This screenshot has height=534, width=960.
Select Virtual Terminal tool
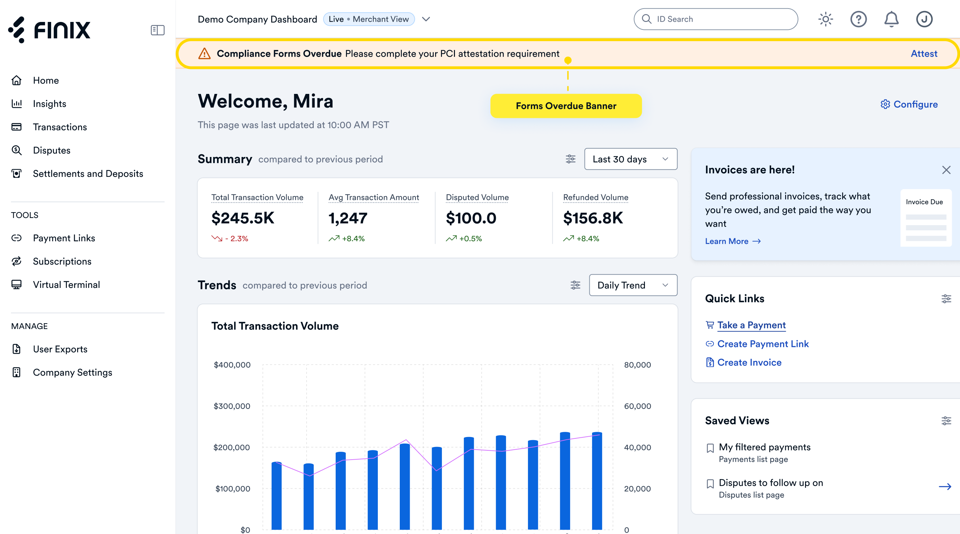[66, 285]
